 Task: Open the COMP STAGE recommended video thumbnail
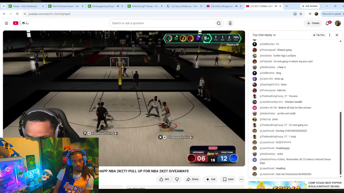277,185
